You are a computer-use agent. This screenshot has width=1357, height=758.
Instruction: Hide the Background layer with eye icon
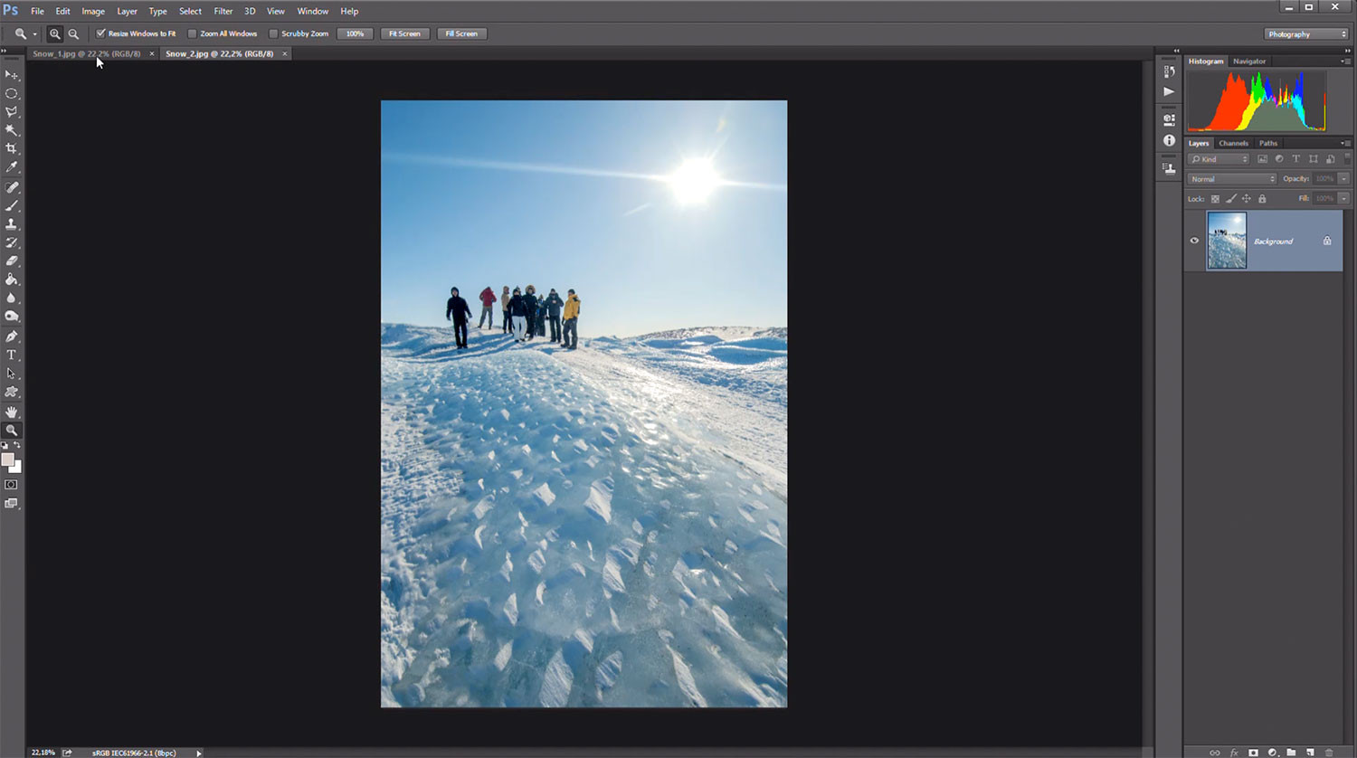click(1194, 241)
